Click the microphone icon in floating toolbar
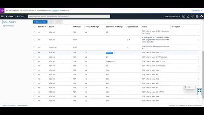Screen dimensions: 204x115 click(x=189, y=87)
